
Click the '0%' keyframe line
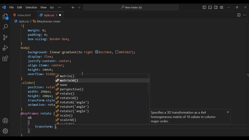click(x=30, y=118)
